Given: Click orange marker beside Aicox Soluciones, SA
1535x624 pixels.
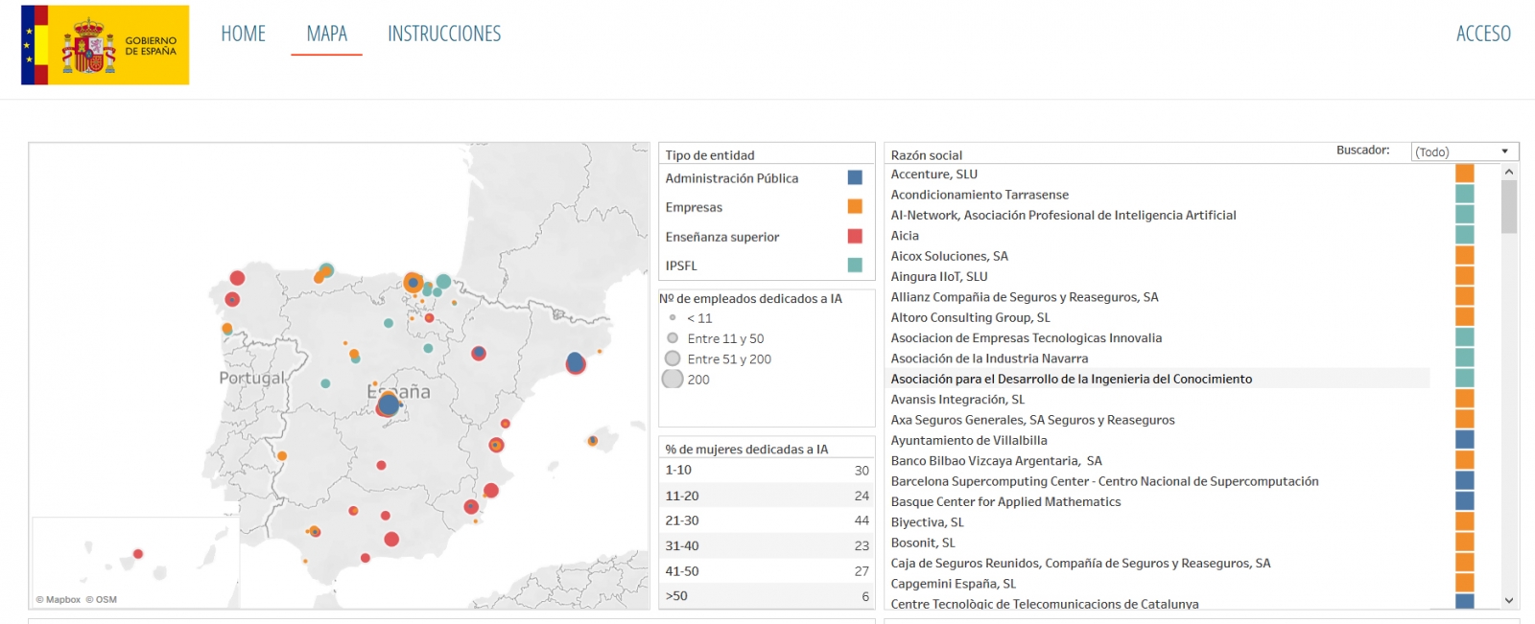Looking at the screenshot, I should click(x=1465, y=255).
